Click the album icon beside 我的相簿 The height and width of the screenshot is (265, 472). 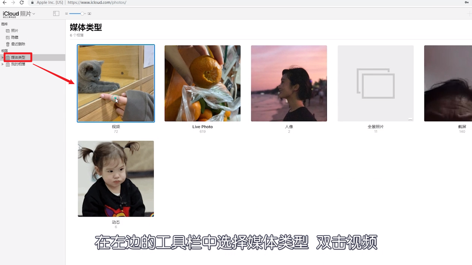(x=8, y=64)
